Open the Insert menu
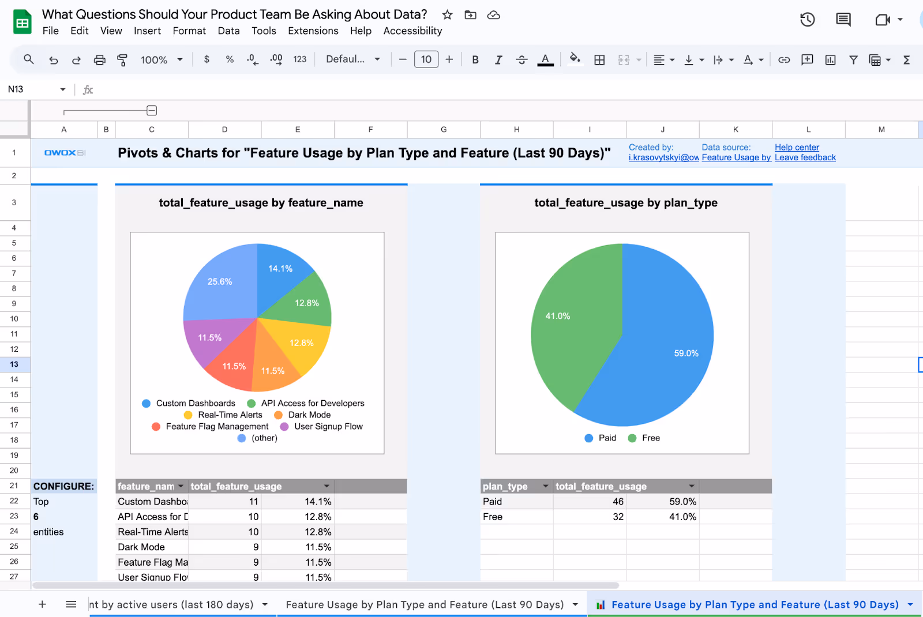 pos(147,31)
